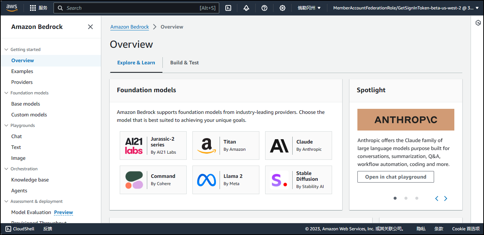Click the Preview badge link
Screen dimensions: 484x235
[x=64, y=212]
